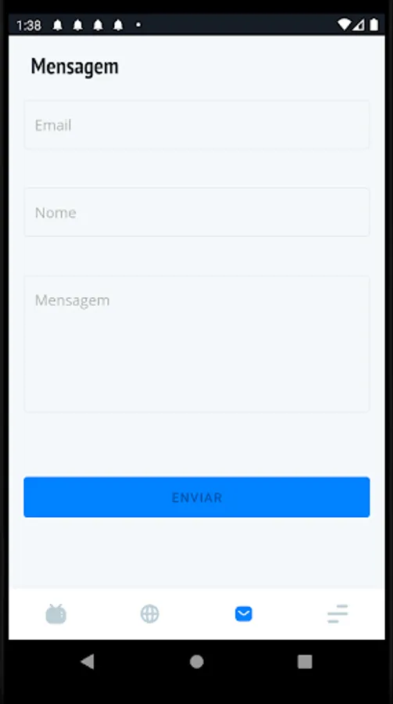
Task: Tap the Android back triangle button
Action: (x=88, y=661)
